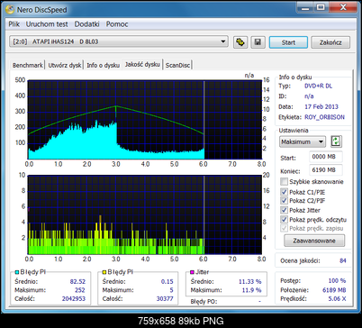Click the Prędkość value 5.06 X
This screenshot has height=328, width=362.
[337, 298]
